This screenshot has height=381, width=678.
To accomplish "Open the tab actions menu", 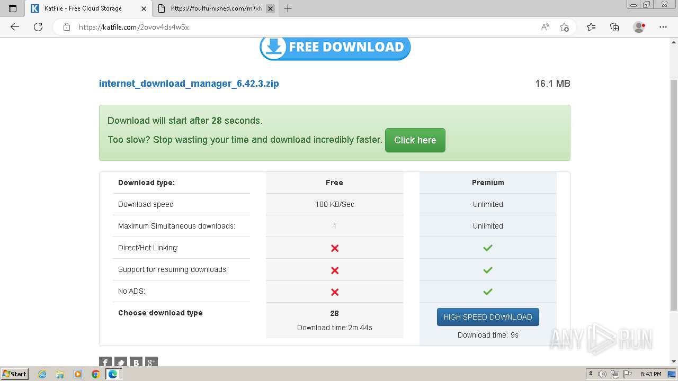I will (13, 8).
